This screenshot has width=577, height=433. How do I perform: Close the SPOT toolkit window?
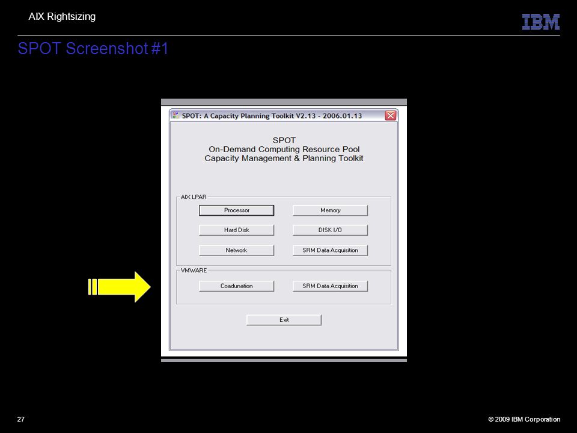pos(391,115)
